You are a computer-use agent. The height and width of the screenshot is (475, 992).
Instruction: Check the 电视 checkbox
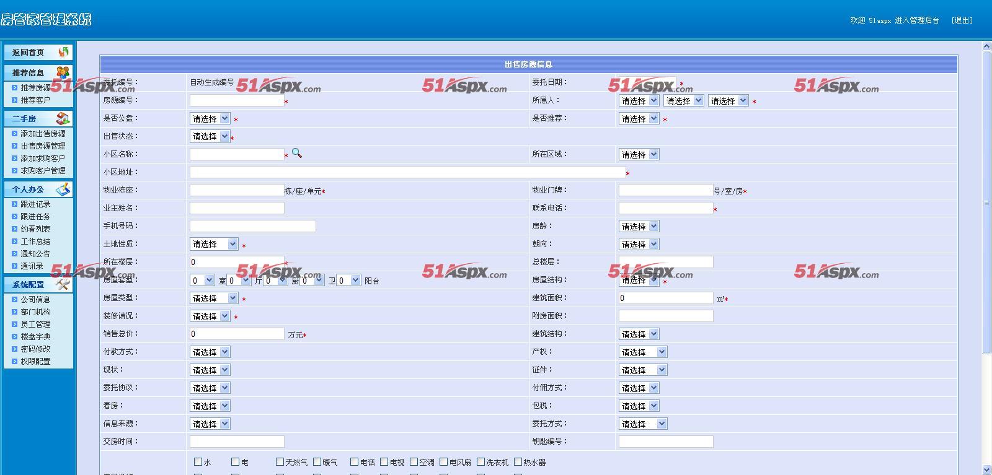tap(384, 461)
